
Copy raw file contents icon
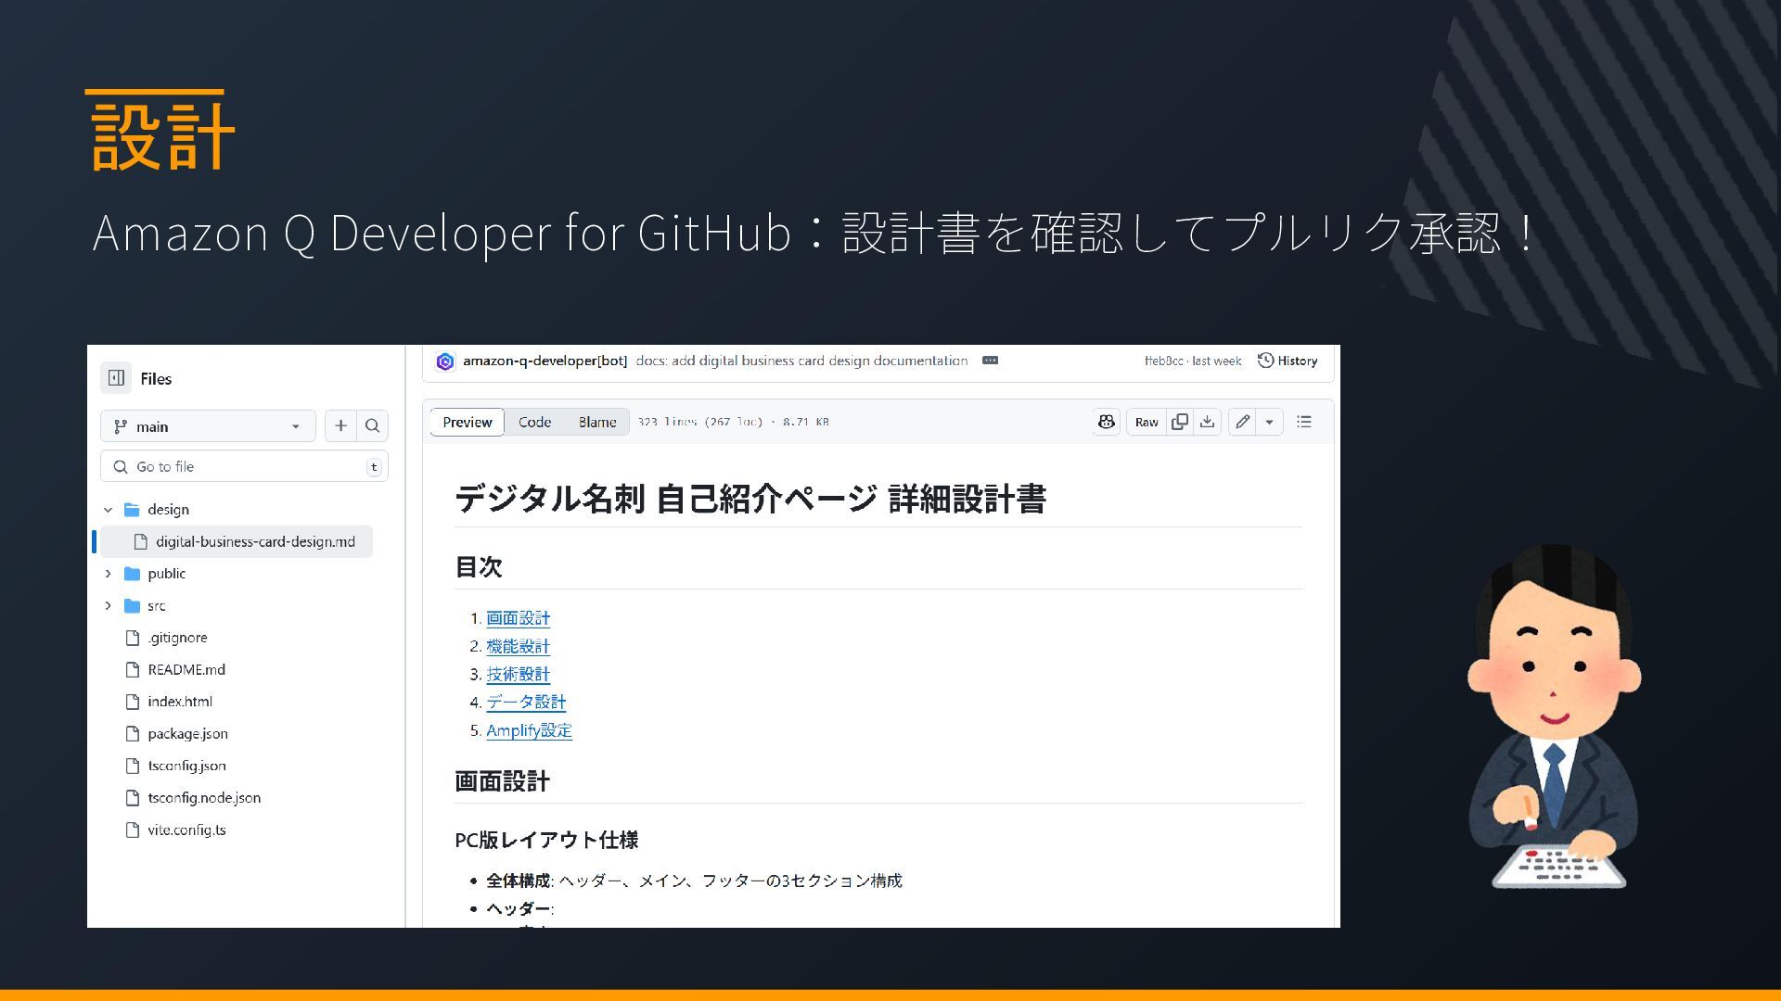tap(1180, 422)
